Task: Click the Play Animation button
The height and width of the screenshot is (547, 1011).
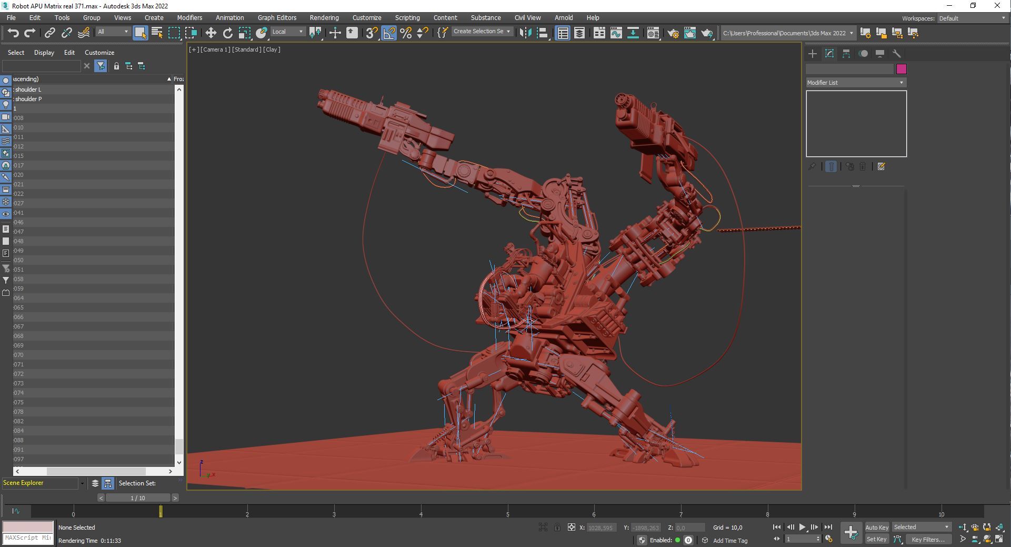Action: pos(802,527)
